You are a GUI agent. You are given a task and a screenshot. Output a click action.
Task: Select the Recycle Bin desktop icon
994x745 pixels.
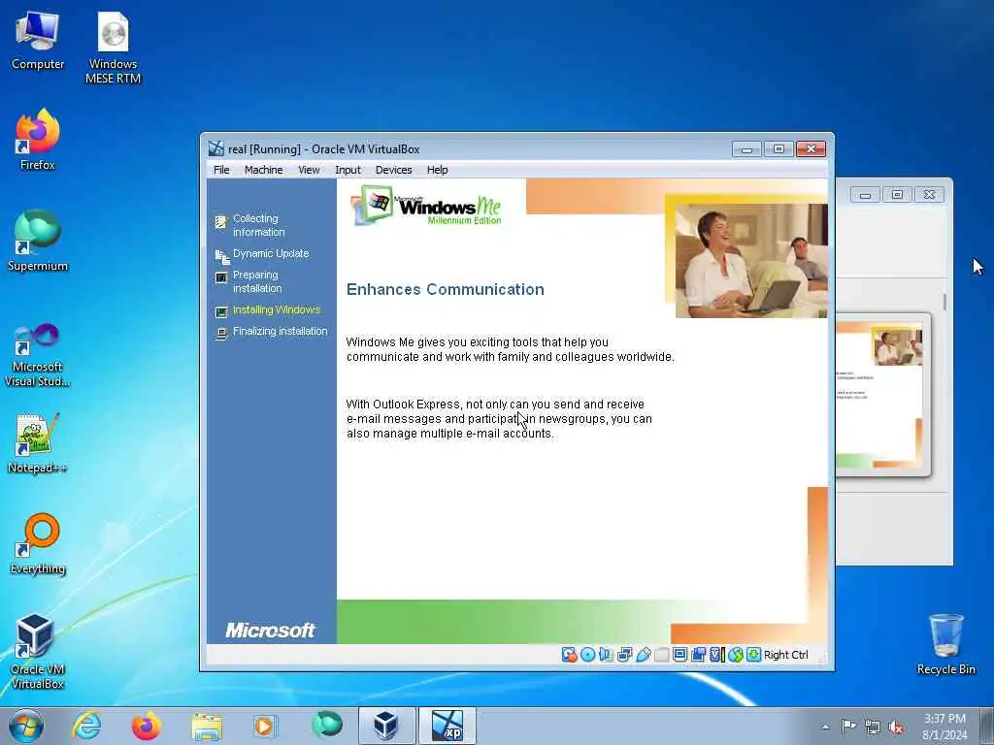(945, 644)
